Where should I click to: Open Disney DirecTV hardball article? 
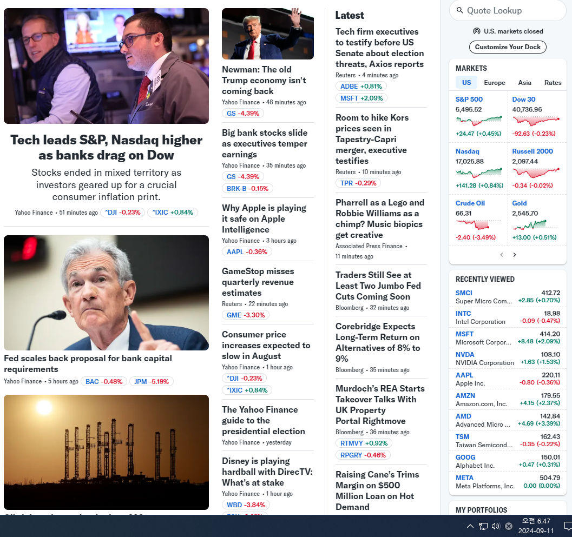267,472
